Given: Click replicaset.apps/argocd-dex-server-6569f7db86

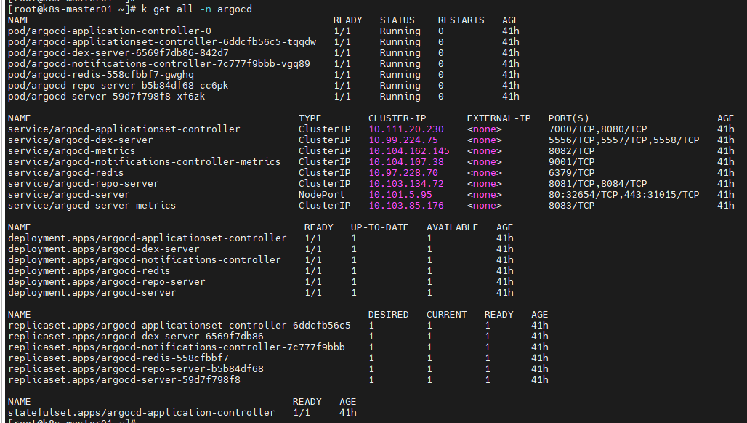Looking at the screenshot, I should click(x=136, y=337).
